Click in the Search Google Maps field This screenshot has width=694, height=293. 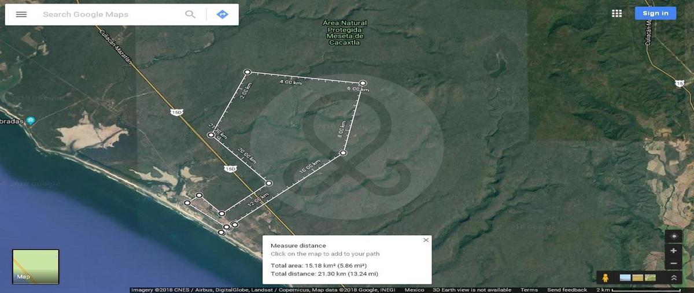click(x=110, y=14)
